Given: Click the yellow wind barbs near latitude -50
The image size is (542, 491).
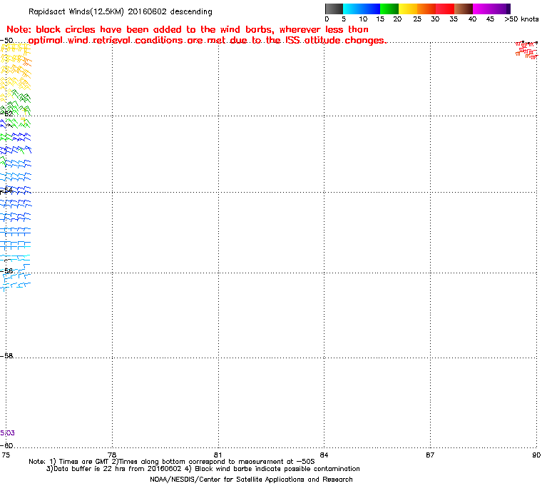Looking at the screenshot, I should click(x=16, y=49).
